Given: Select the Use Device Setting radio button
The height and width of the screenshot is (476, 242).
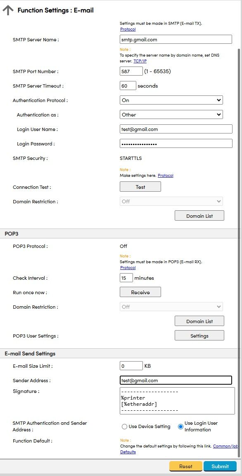Looking at the screenshot, I should [124, 426].
